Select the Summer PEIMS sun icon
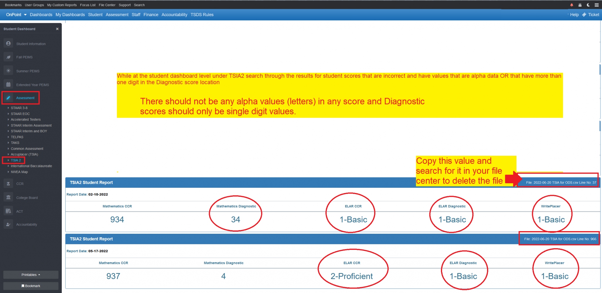 (8, 70)
